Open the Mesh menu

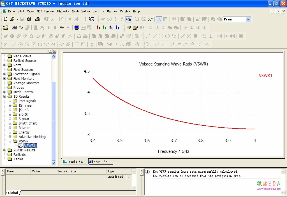tap(75, 11)
